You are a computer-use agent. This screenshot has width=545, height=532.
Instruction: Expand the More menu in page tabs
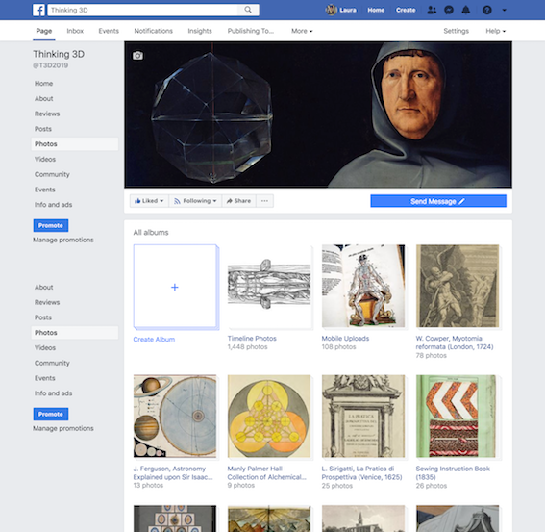302,31
